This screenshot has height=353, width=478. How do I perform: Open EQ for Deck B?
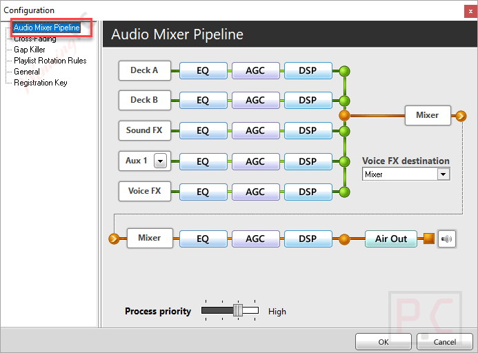203,100
